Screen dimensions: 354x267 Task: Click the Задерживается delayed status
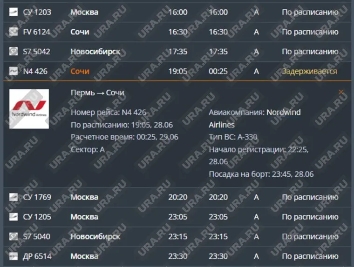pyautogui.click(x=309, y=72)
